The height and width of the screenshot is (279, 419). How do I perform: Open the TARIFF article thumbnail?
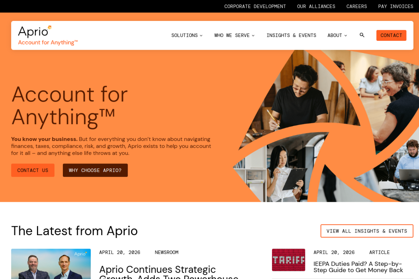pos(288,260)
